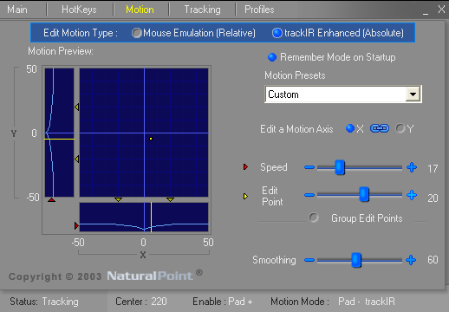Click the Status: Tracking entry
The height and width of the screenshot is (312, 449).
click(x=44, y=302)
